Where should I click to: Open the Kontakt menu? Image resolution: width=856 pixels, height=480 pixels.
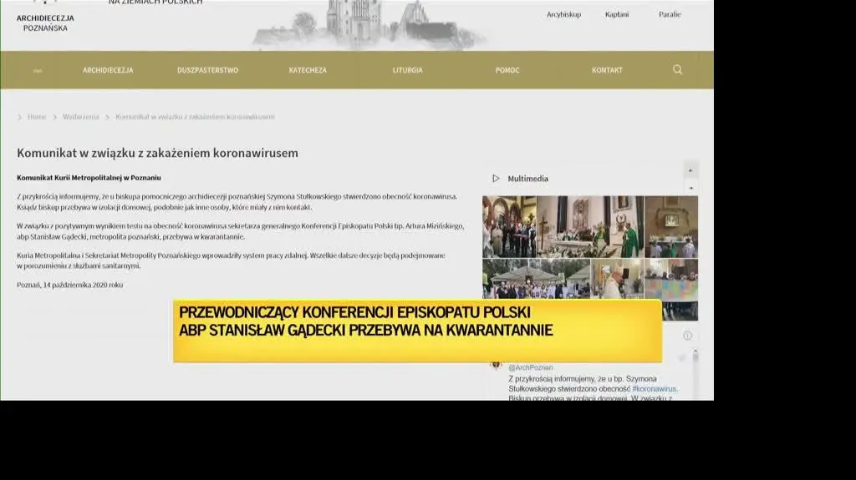tap(607, 70)
